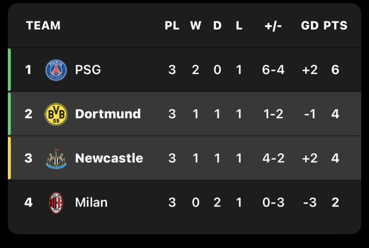Click the AC Milan crest icon

click(56, 202)
